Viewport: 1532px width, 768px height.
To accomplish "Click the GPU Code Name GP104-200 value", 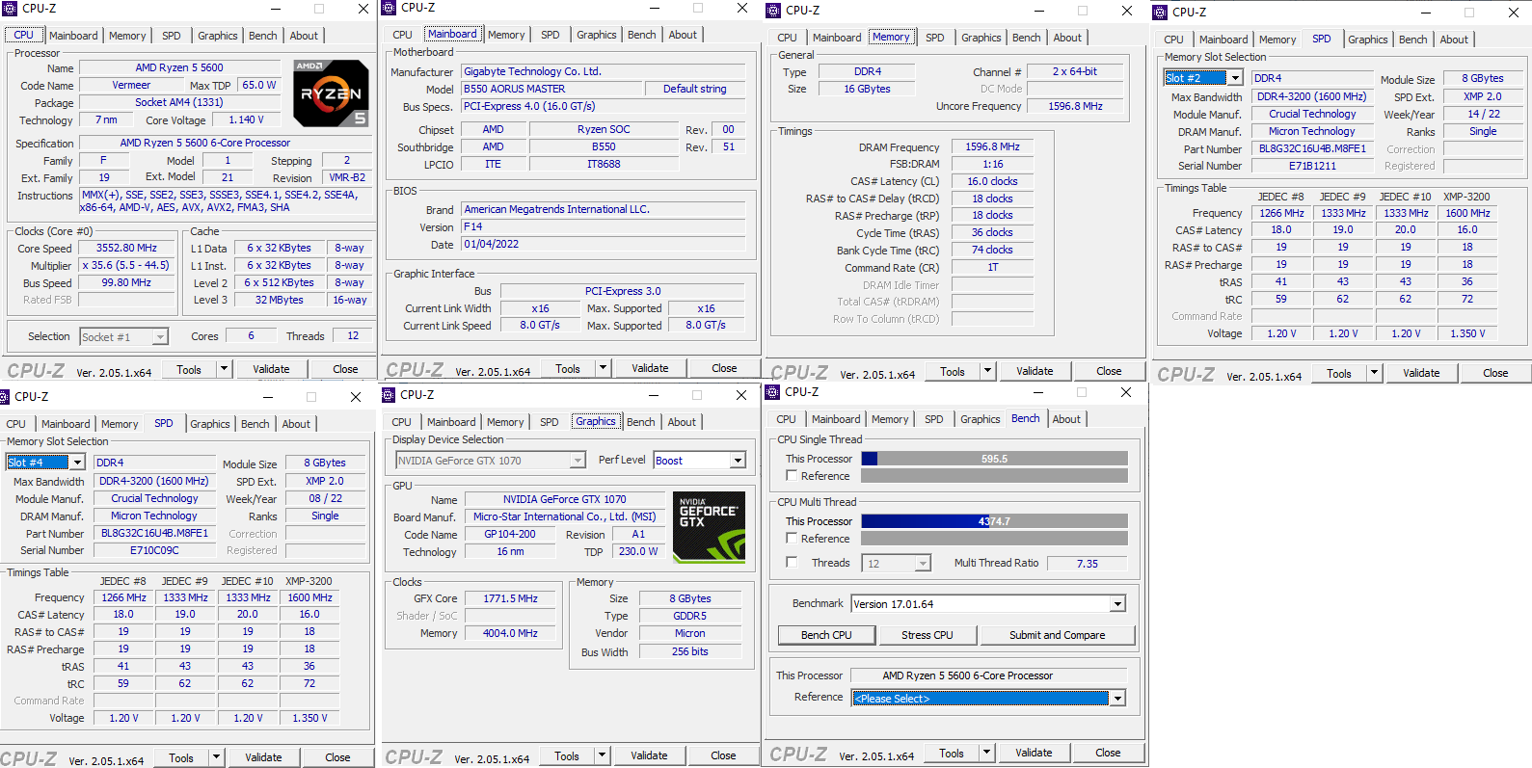I will click(x=510, y=534).
